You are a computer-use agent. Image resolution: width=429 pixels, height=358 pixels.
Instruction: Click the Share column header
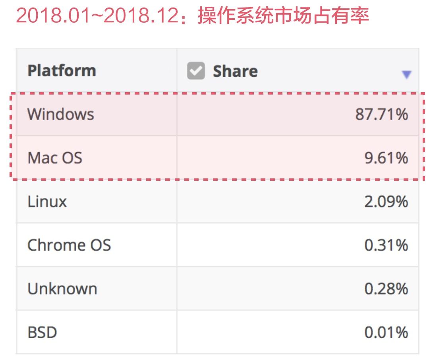(235, 72)
